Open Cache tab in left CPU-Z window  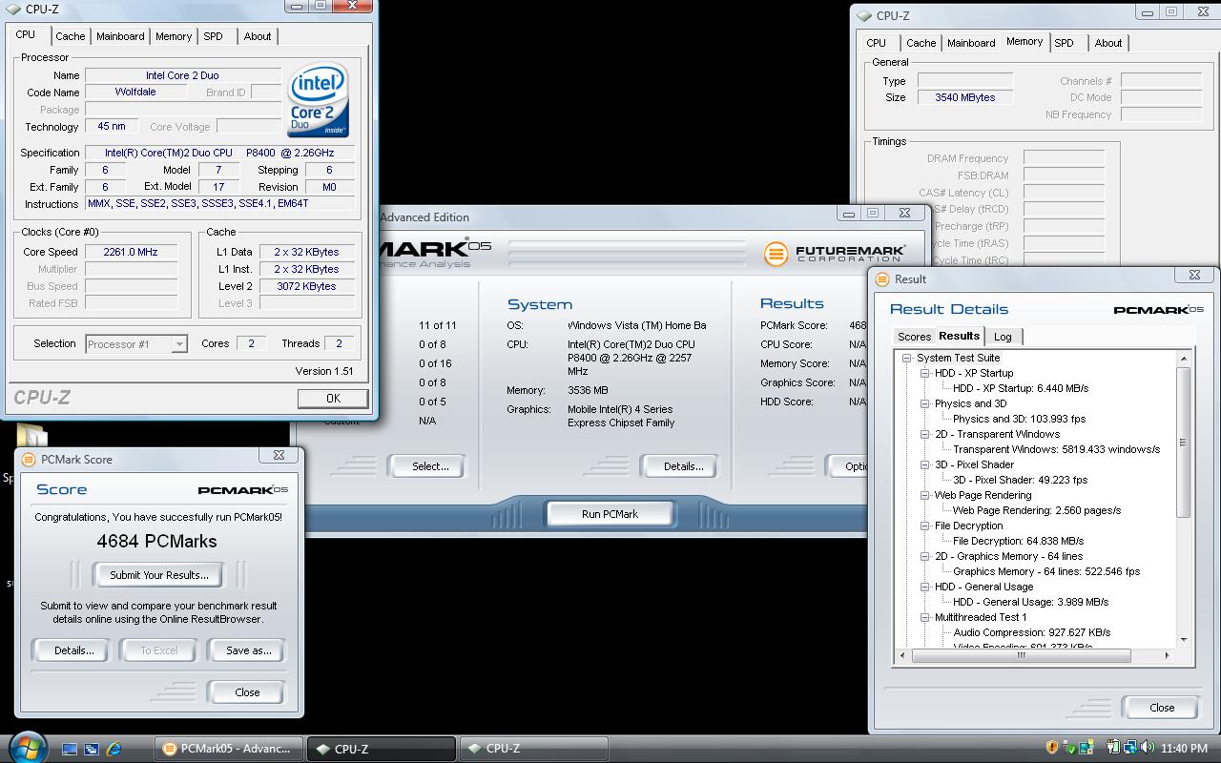[71, 36]
